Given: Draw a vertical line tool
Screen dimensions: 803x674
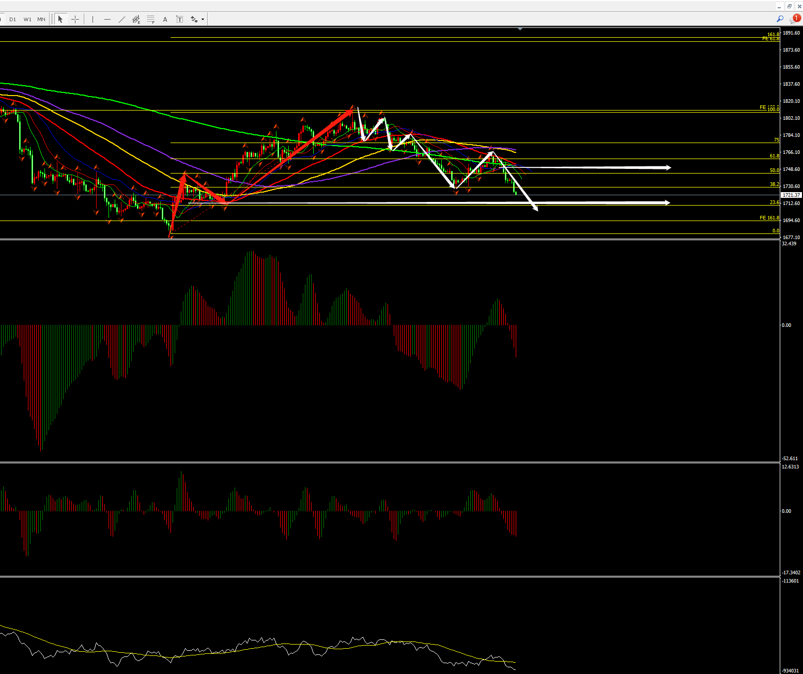Looking at the screenshot, I should coord(93,19).
